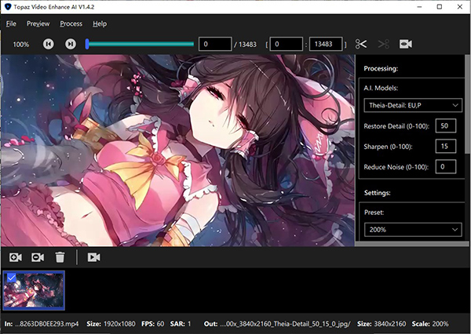Click the trim end frame field 13483
The height and width of the screenshot is (334, 471).
pyautogui.click(x=326, y=44)
